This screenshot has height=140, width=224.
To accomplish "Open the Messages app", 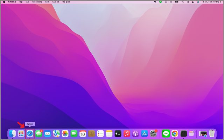I will pyautogui.click(x=38, y=133).
